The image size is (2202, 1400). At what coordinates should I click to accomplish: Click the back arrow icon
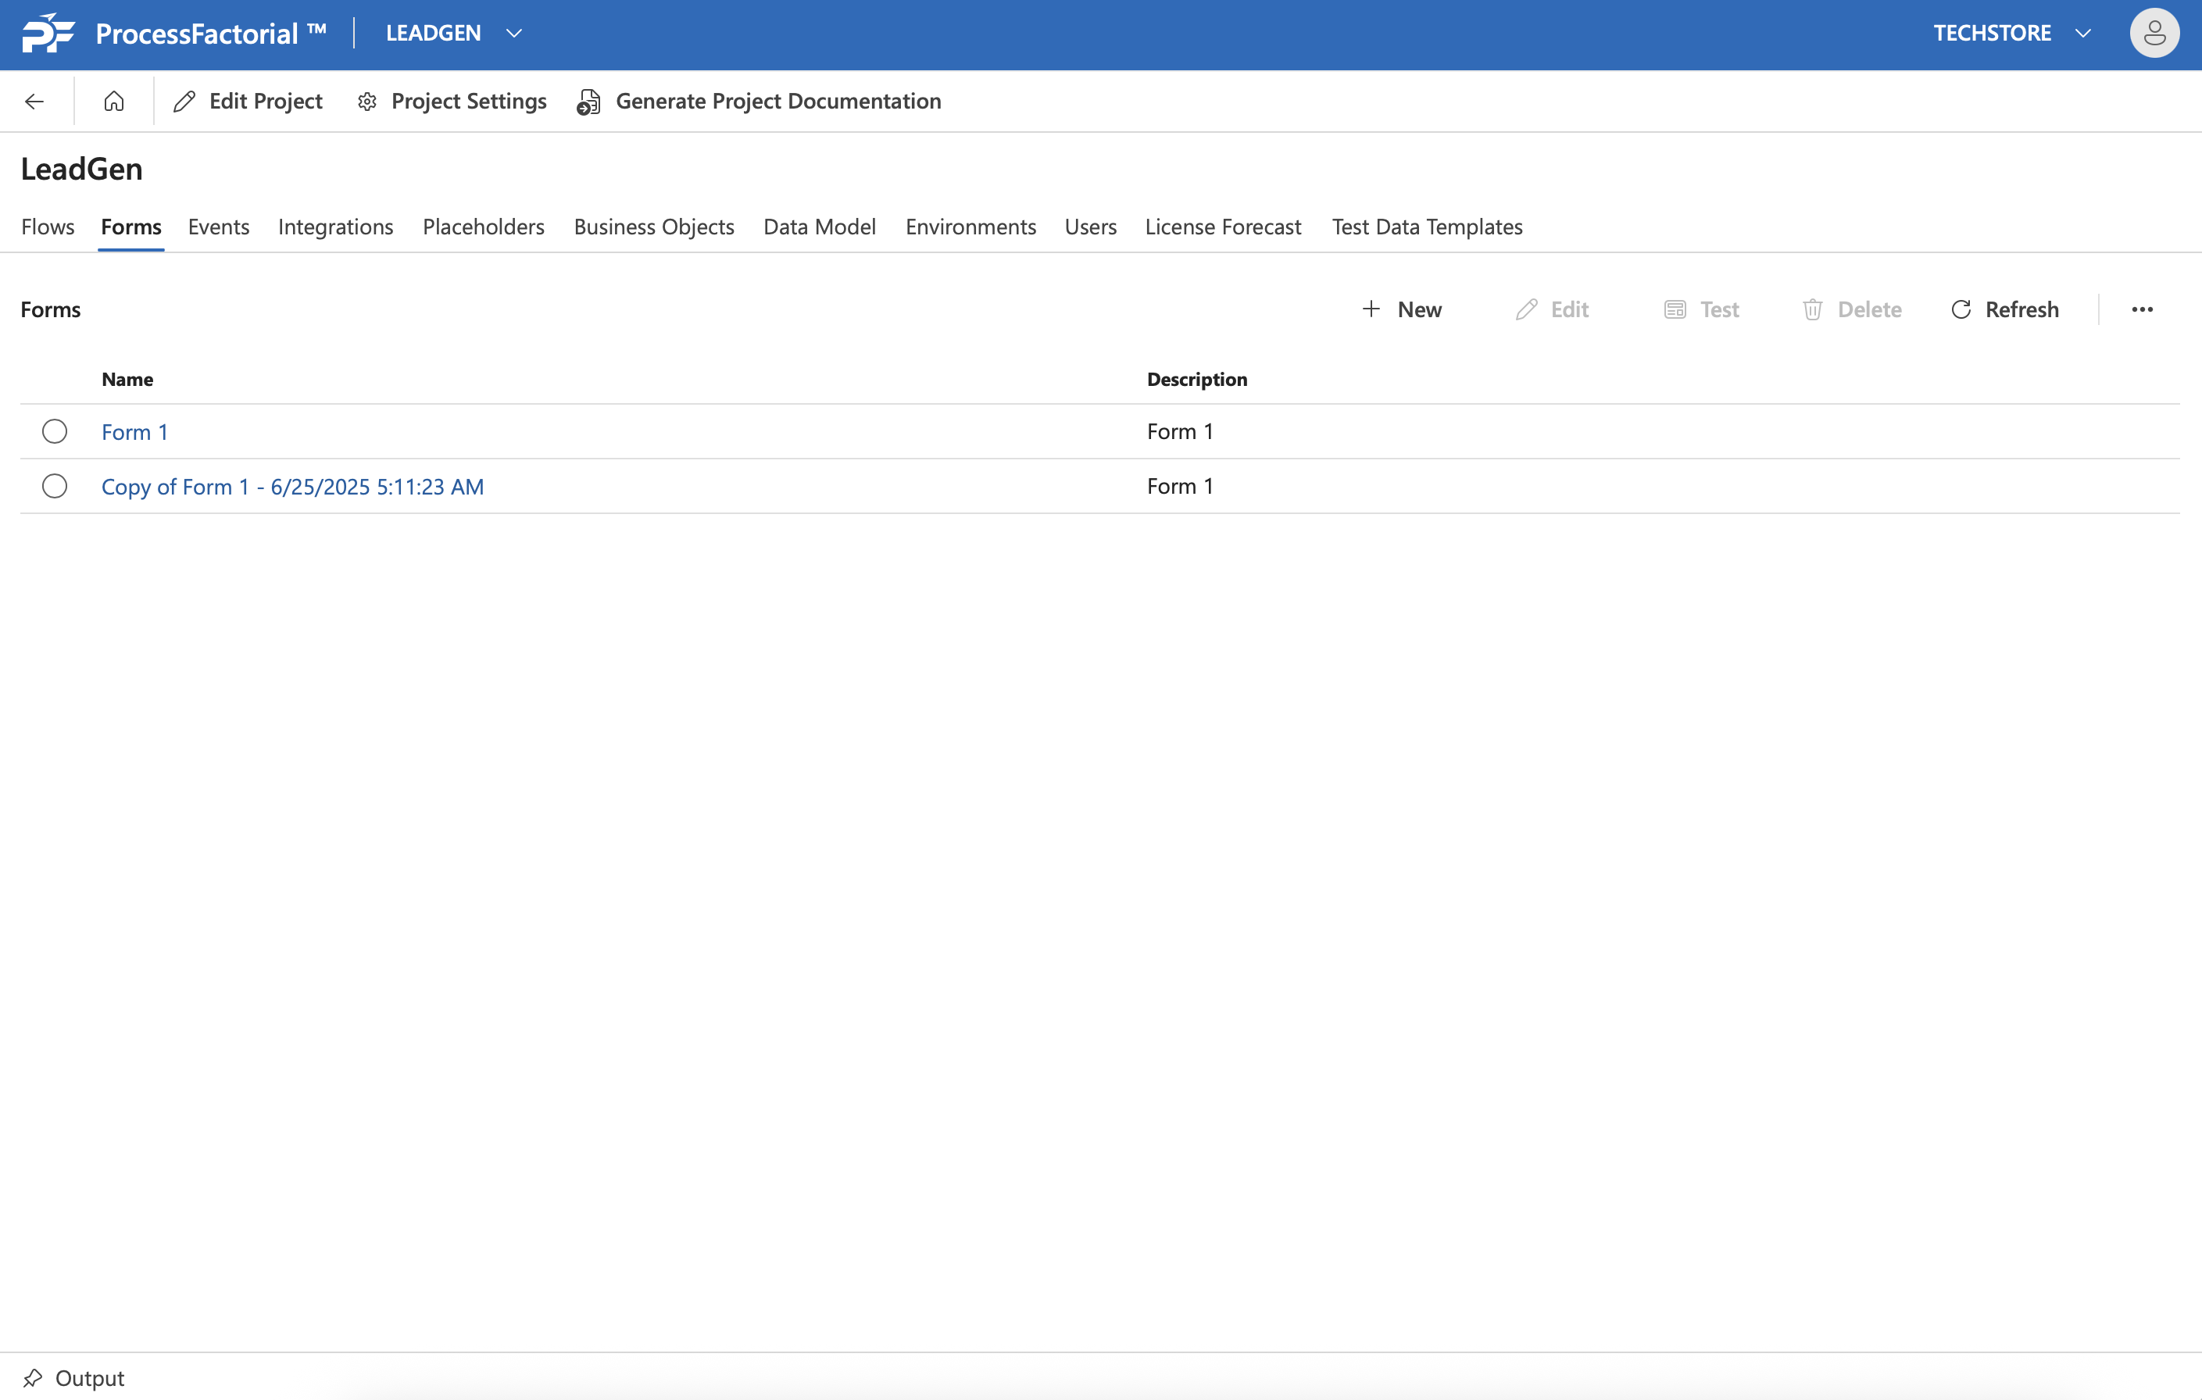coord(34,102)
